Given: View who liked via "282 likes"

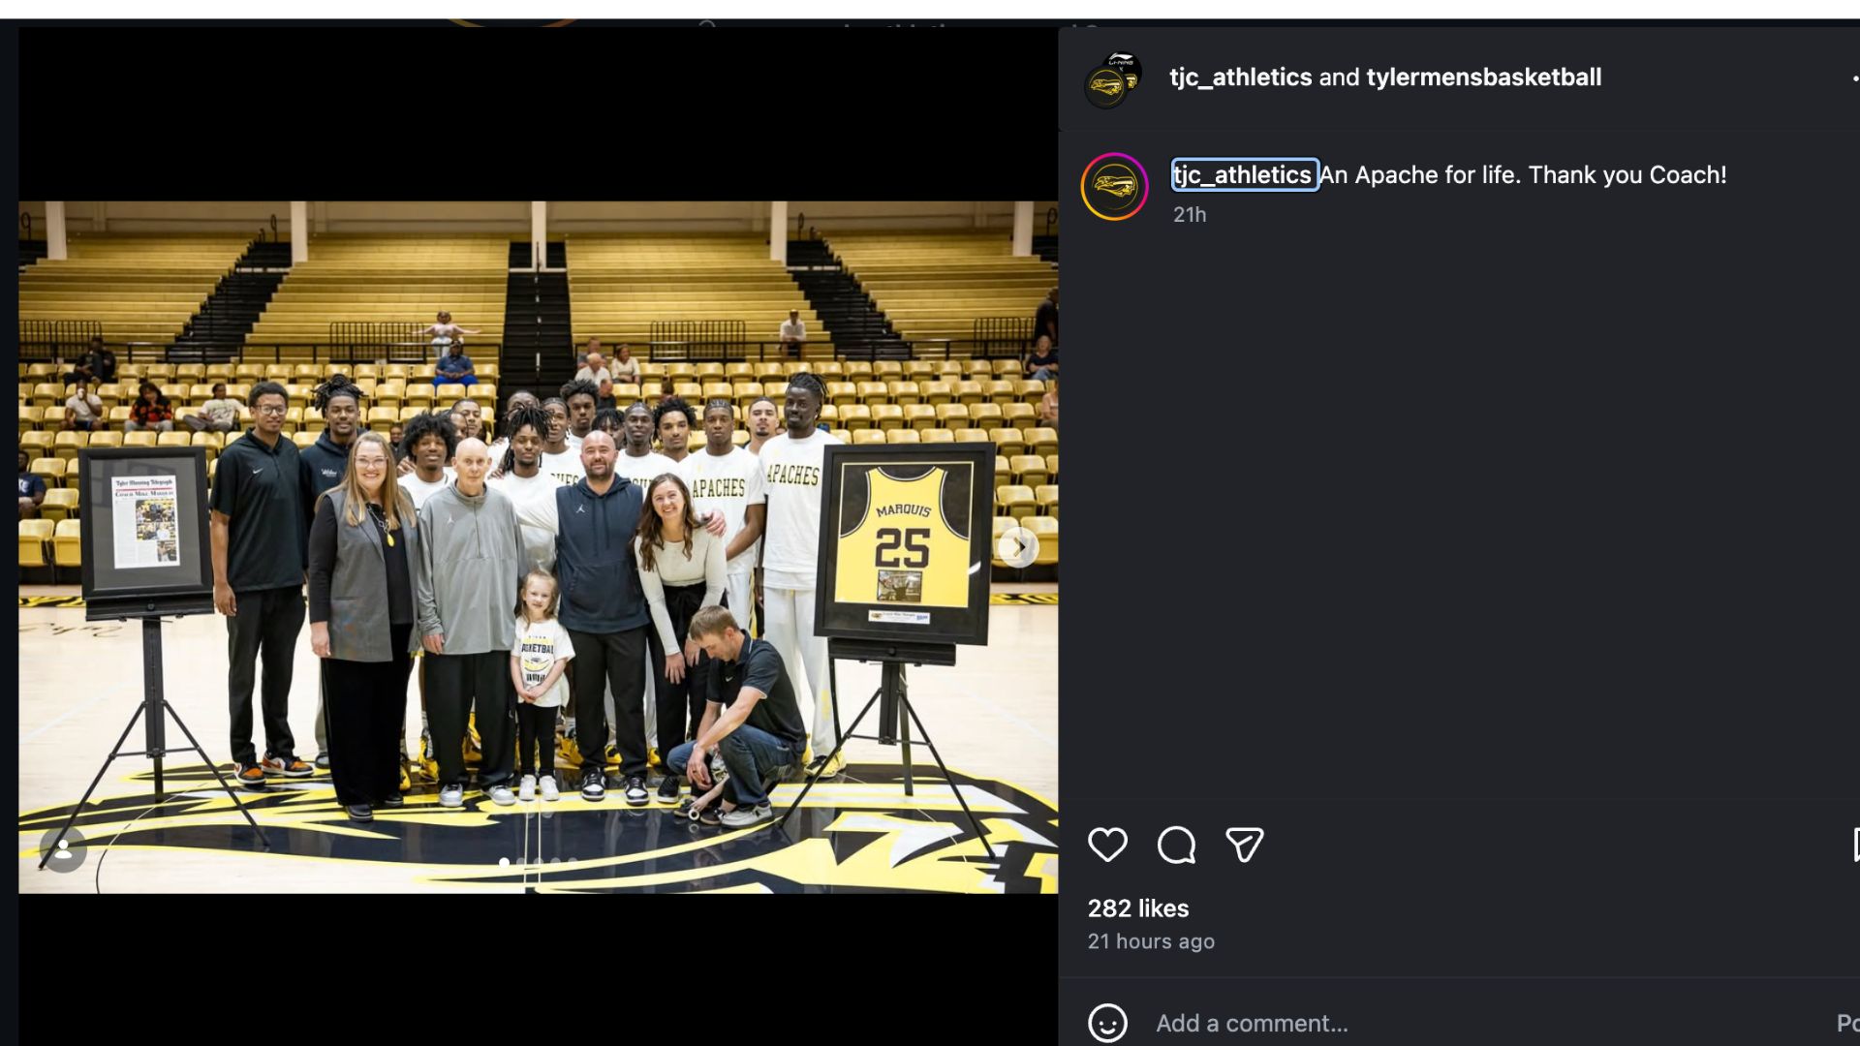Looking at the screenshot, I should pos(1138,908).
